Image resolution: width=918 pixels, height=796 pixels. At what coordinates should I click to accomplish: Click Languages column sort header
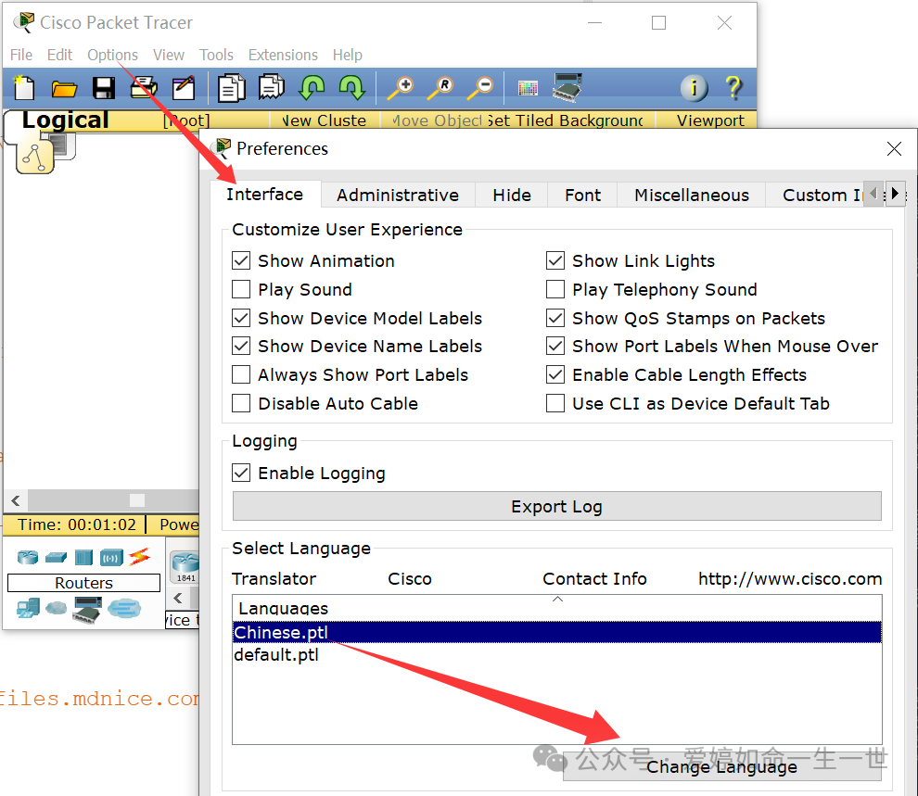click(x=556, y=608)
